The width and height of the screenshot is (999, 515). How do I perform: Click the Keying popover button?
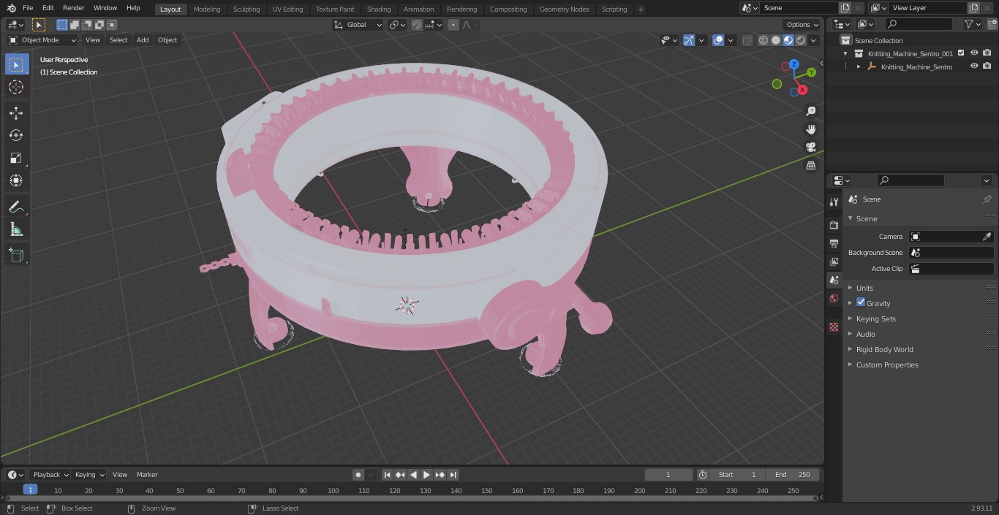tap(89, 475)
